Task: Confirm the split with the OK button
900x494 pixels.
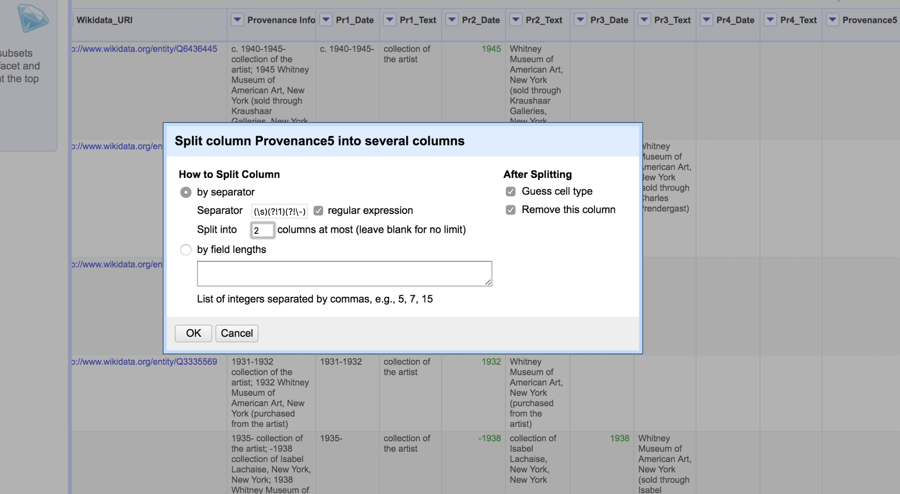Action: pos(193,333)
